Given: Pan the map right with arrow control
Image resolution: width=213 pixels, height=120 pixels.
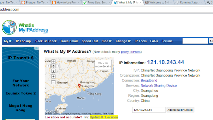Looking at the screenshot, I should click(58, 66).
